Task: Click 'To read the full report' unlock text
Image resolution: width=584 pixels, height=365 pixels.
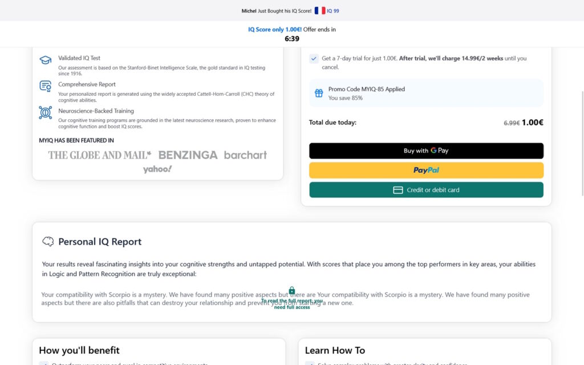Action: [292, 304]
